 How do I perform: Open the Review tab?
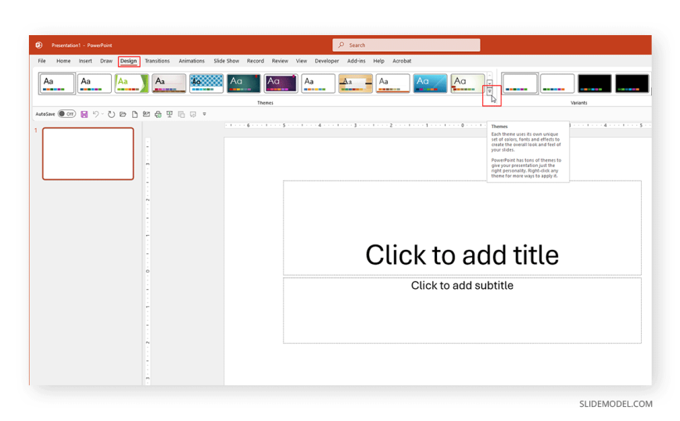click(x=280, y=61)
